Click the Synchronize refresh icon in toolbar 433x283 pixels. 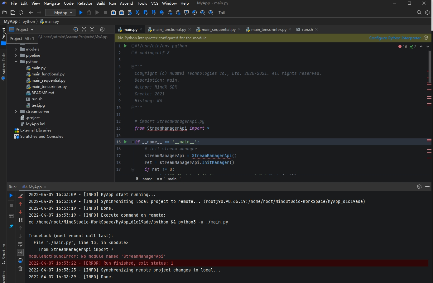click(x=21, y=12)
